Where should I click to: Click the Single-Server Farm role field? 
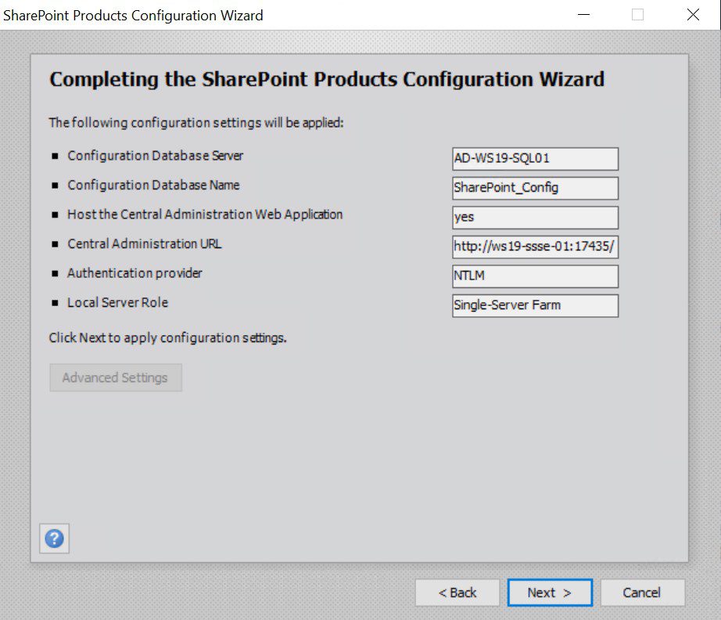pos(535,305)
